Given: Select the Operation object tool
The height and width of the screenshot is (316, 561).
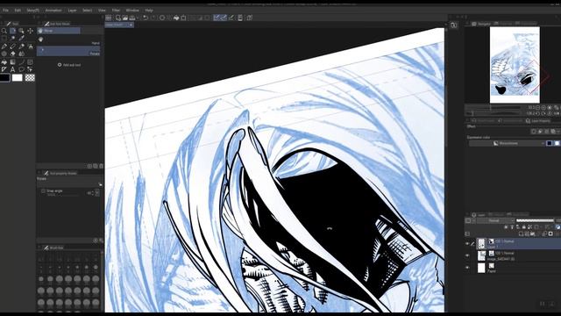Looking at the screenshot, I should point(21,32).
